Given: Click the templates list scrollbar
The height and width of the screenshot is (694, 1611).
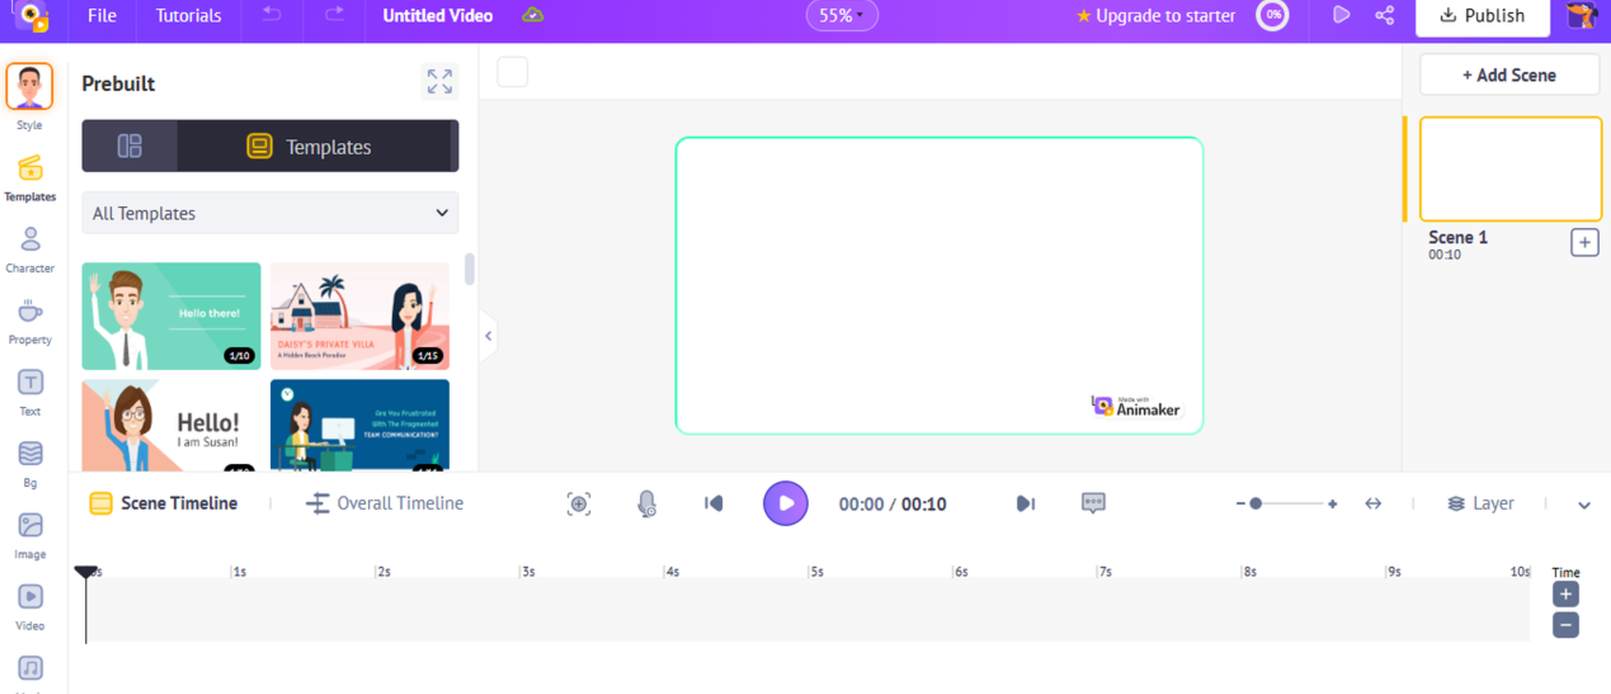Looking at the screenshot, I should point(469,269).
